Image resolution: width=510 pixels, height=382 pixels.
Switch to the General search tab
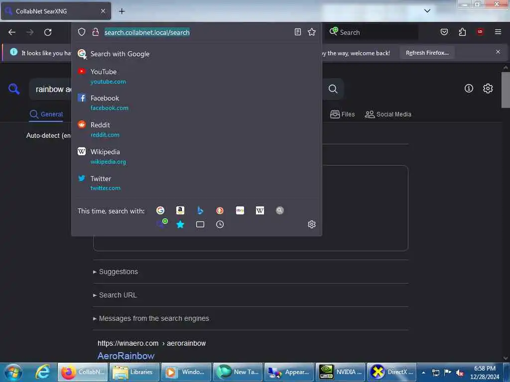pyautogui.click(x=46, y=114)
